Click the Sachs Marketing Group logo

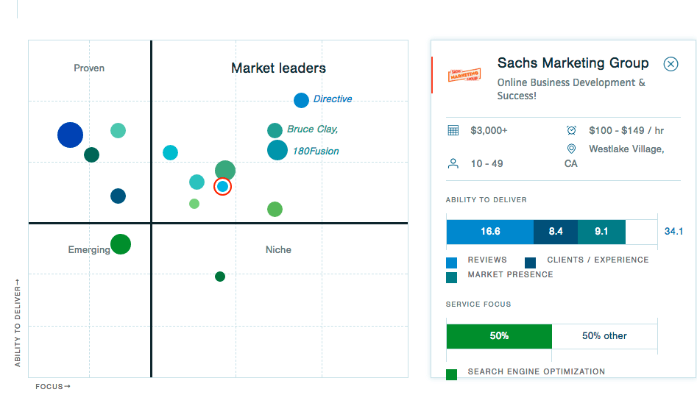tap(464, 75)
